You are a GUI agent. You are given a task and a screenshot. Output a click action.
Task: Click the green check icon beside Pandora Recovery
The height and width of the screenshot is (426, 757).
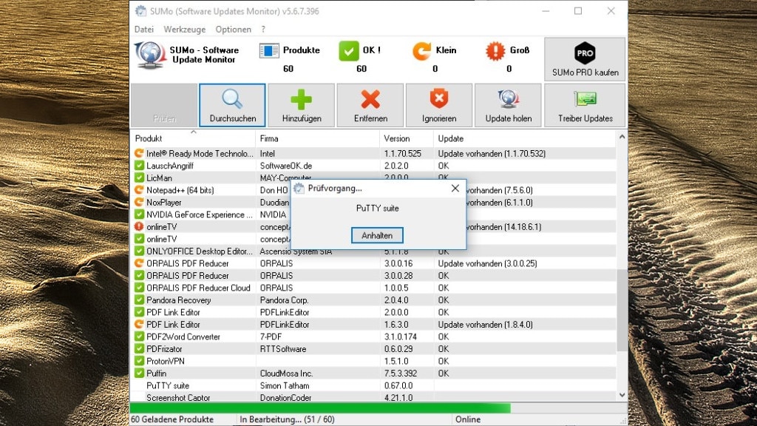pyautogui.click(x=139, y=300)
